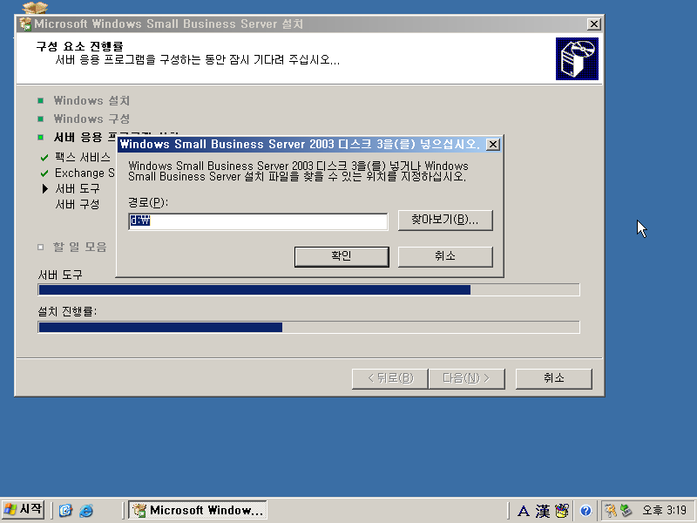Open the IME pad tools icon
697x523 pixels.
[562, 511]
